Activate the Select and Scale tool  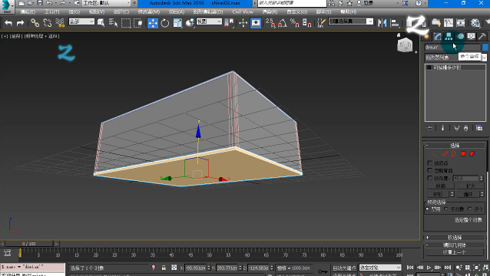(177, 23)
